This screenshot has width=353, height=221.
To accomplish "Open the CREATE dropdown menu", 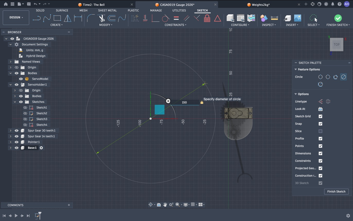I will tap(57, 25).
